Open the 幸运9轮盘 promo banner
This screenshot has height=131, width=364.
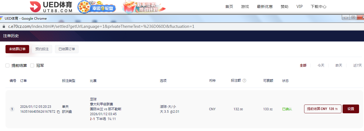[x=96, y=7]
